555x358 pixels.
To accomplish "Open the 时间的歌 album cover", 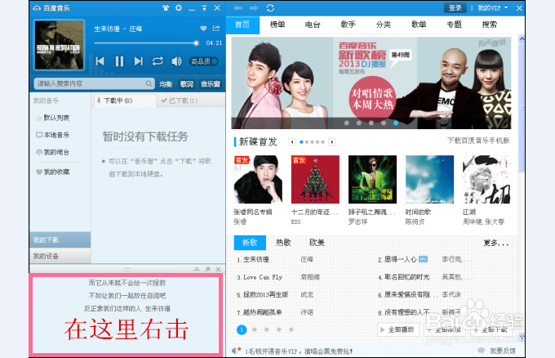I will pyautogui.click(x=429, y=179).
